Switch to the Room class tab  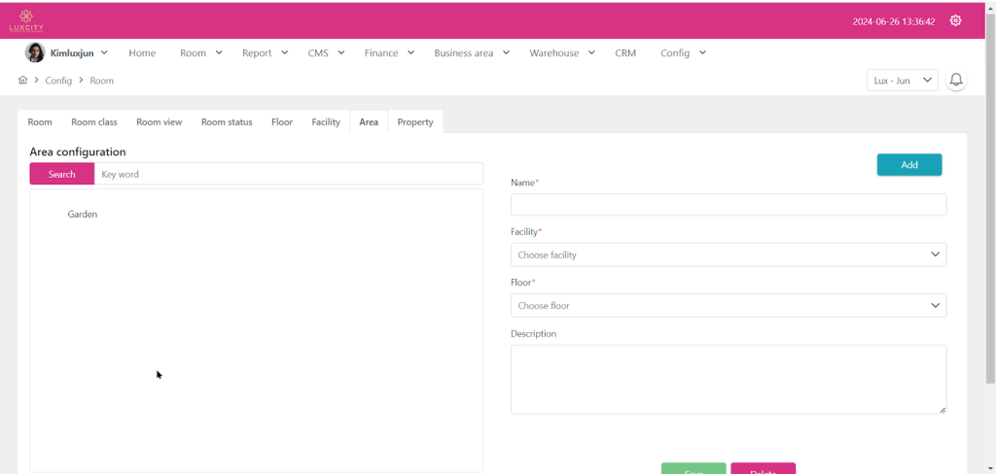point(94,122)
